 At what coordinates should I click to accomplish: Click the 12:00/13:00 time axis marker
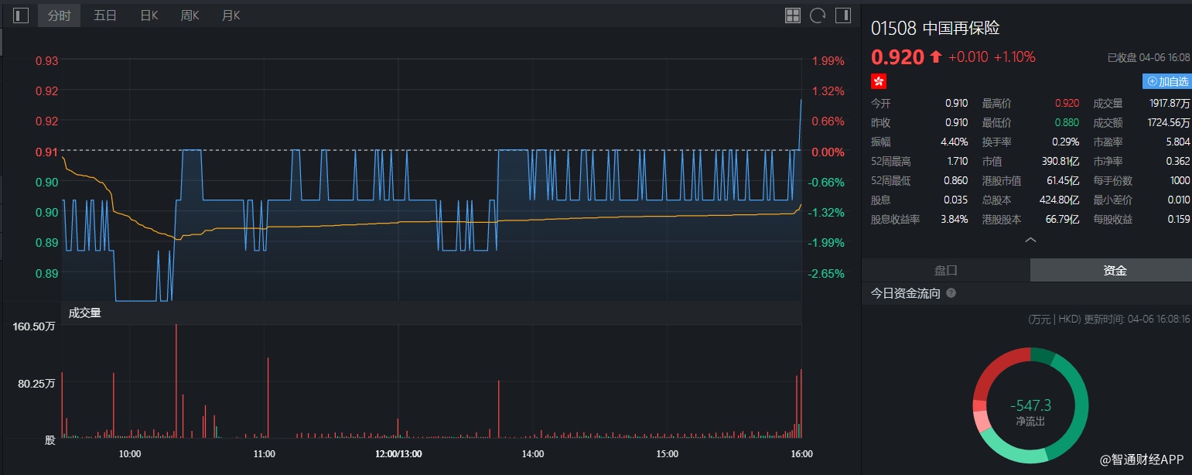pyautogui.click(x=398, y=454)
